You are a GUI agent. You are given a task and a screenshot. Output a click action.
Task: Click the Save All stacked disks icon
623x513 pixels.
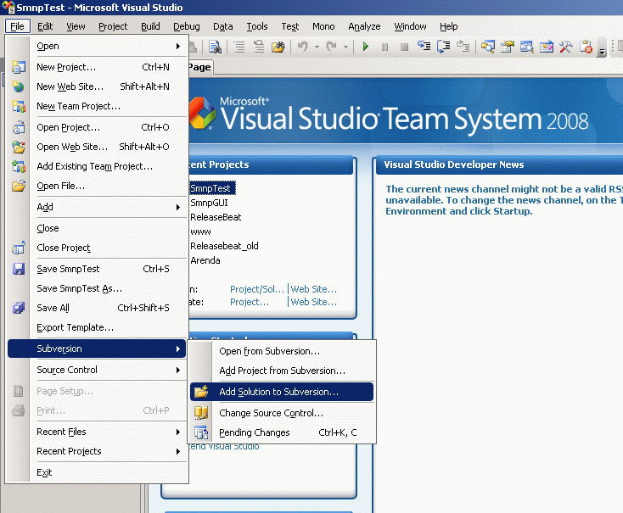tap(19, 308)
